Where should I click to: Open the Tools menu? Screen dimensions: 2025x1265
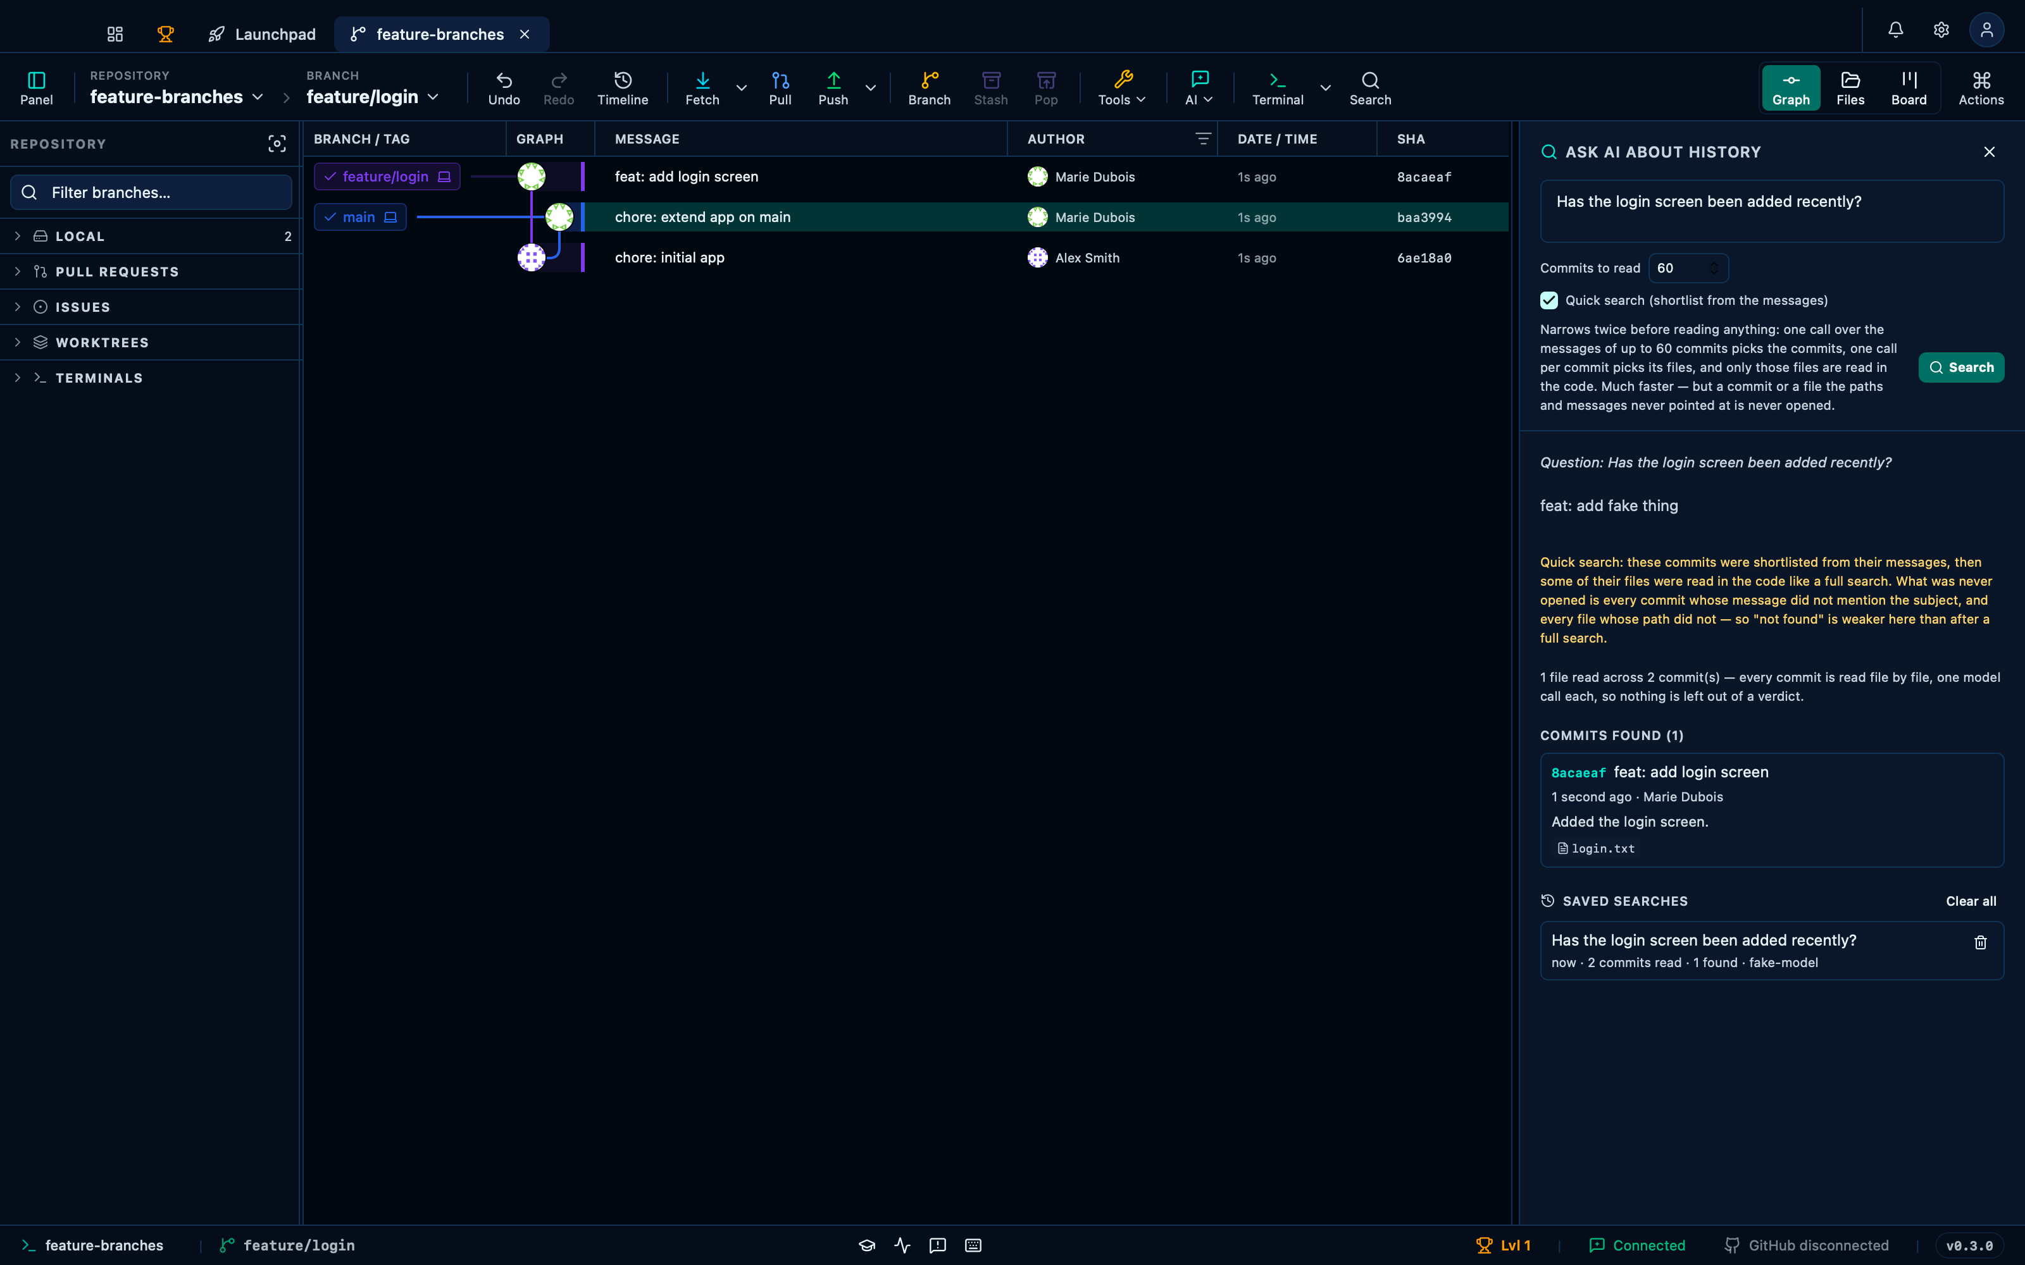pyautogui.click(x=1121, y=88)
